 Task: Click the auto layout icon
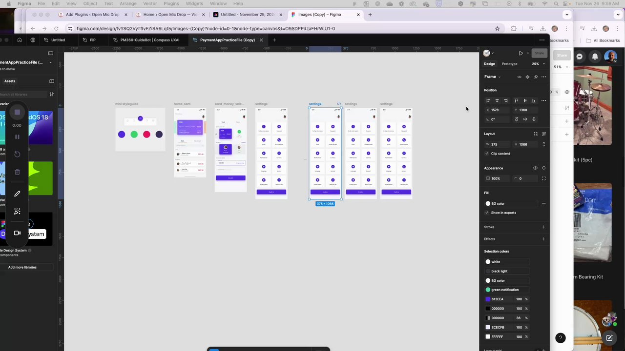544,134
